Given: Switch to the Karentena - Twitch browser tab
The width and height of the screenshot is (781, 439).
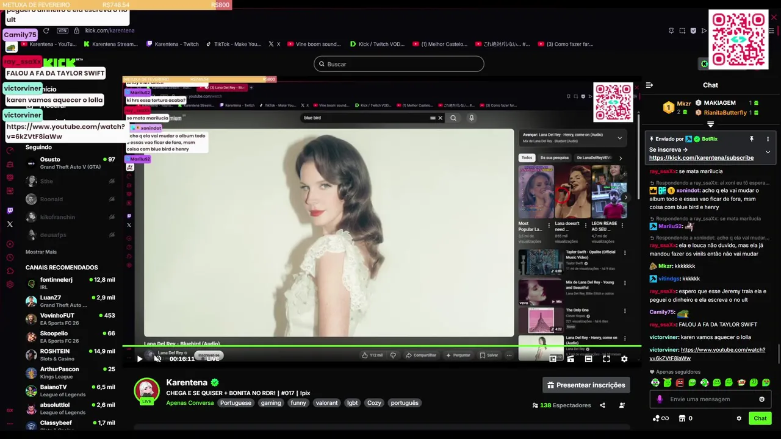Looking at the screenshot, I should (x=173, y=44).
